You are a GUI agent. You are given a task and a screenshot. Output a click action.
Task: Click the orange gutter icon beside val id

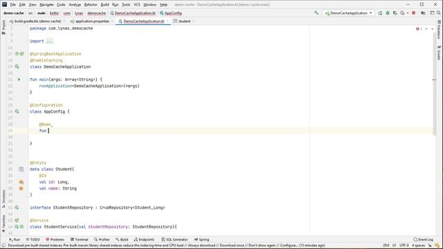tap(21, 182)
